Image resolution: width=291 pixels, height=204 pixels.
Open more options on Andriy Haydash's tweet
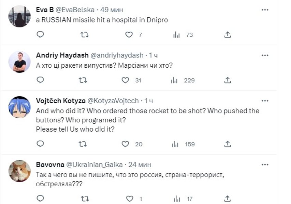point(265,55)
